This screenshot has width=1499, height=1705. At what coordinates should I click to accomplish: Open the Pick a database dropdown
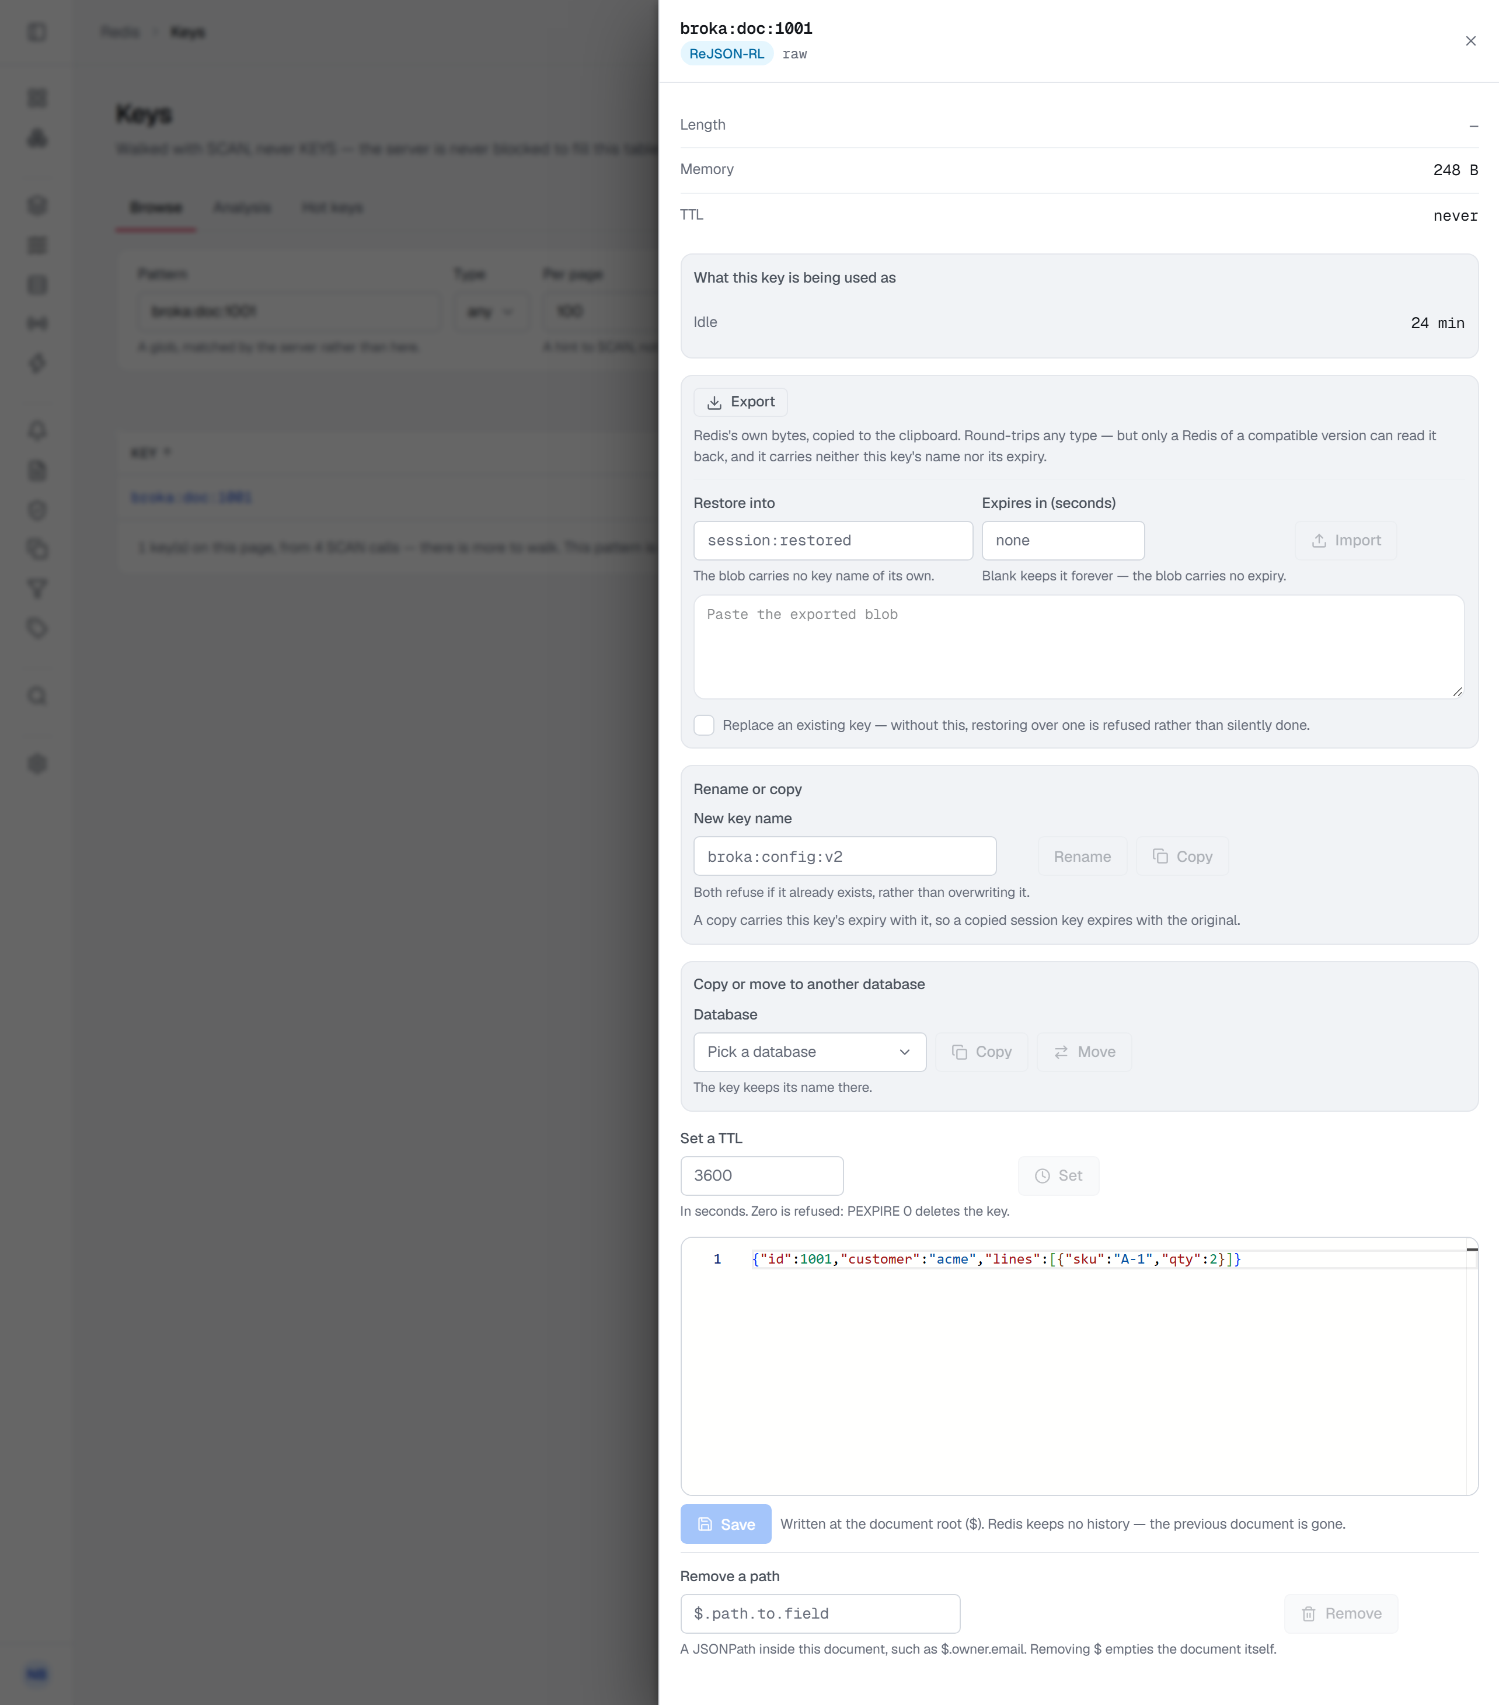(x=810, y=1052)
